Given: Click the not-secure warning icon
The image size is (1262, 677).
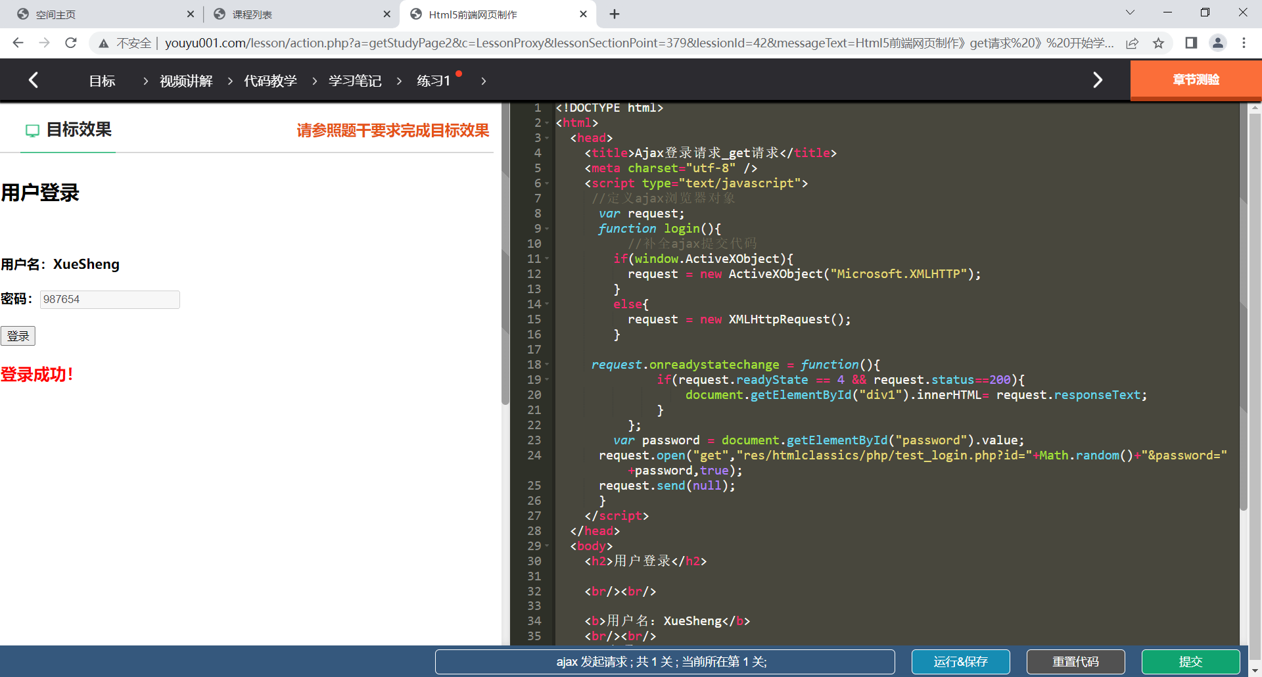Looking at the screenshot, I should click(103, 43).
